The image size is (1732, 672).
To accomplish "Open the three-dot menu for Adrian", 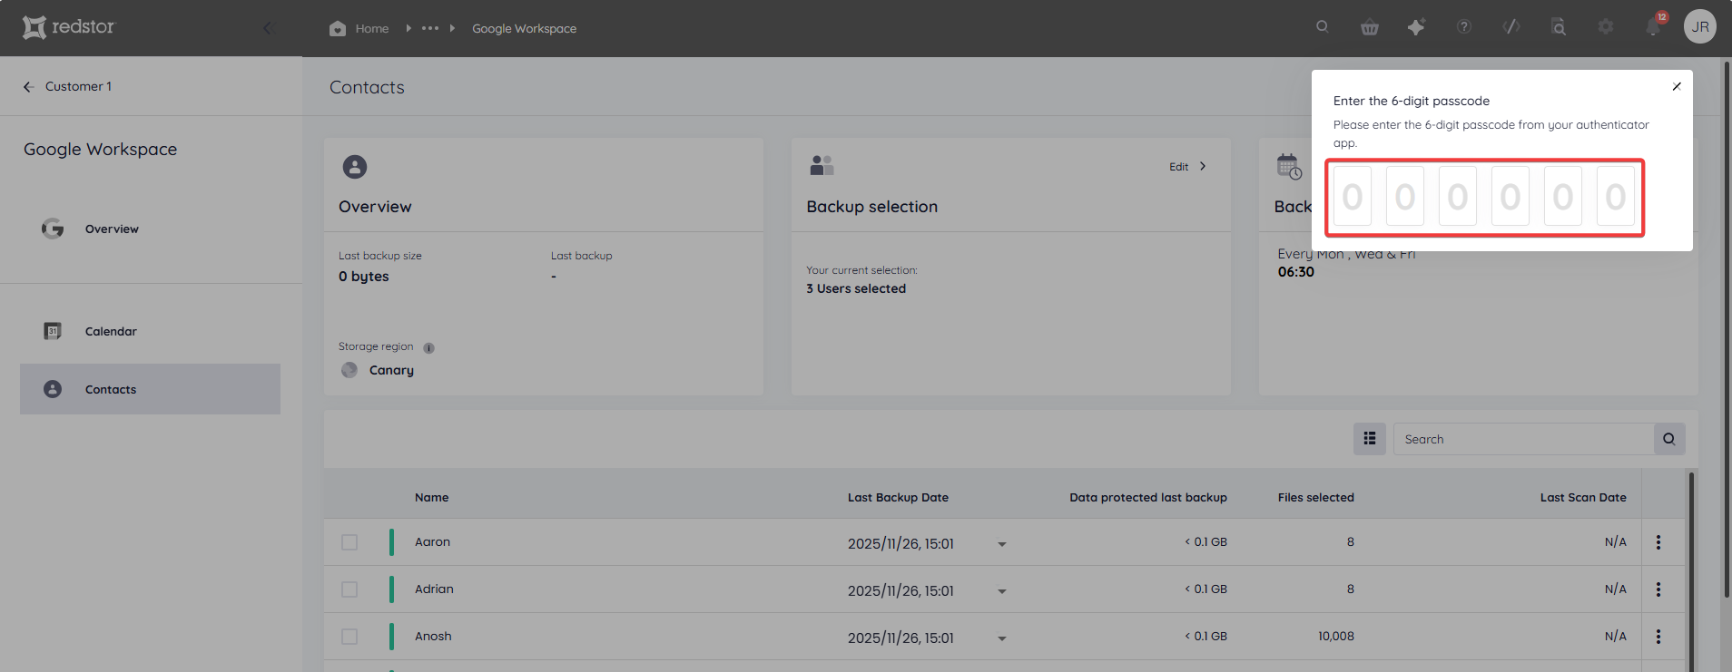I will 1658,589.
